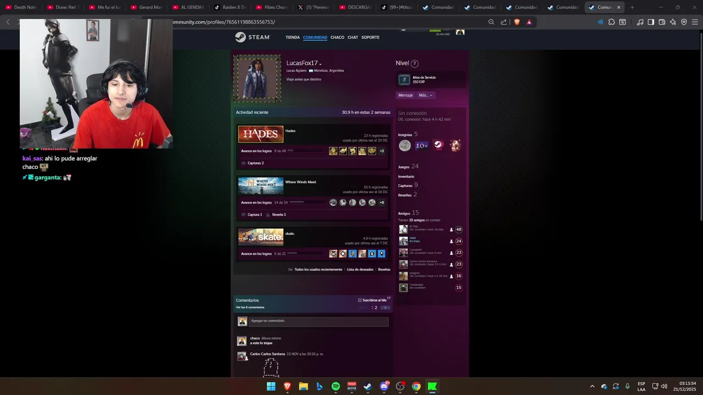The image size is (703, 395).
Task: Click the share page icon in address bar
Action: (x=504, y=22)
